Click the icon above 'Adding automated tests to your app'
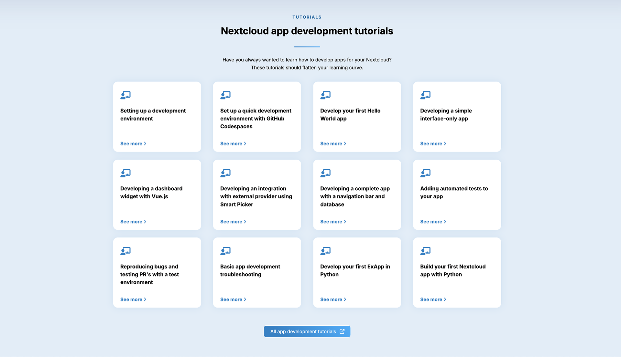The image size is (621, 357). (x=425, y=173)
